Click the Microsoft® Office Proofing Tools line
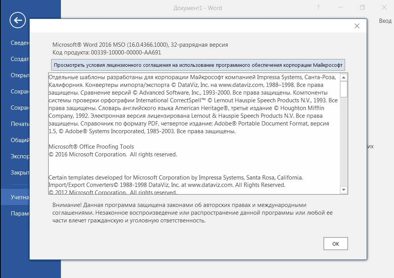The image size is (394, 278). [x=91, y=147]
